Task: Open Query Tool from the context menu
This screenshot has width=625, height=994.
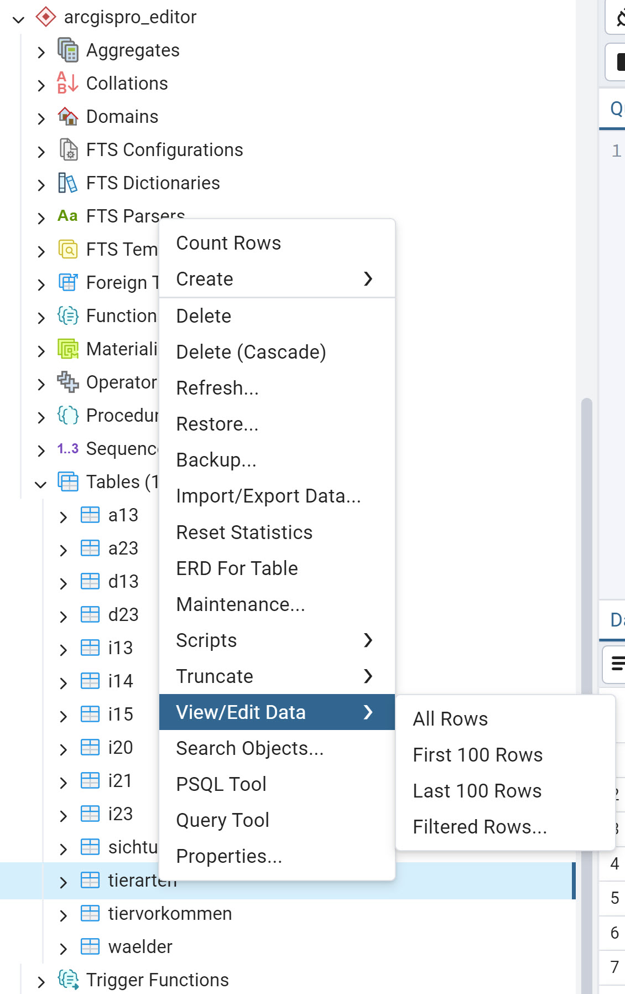Action: [x=222, y=820]
